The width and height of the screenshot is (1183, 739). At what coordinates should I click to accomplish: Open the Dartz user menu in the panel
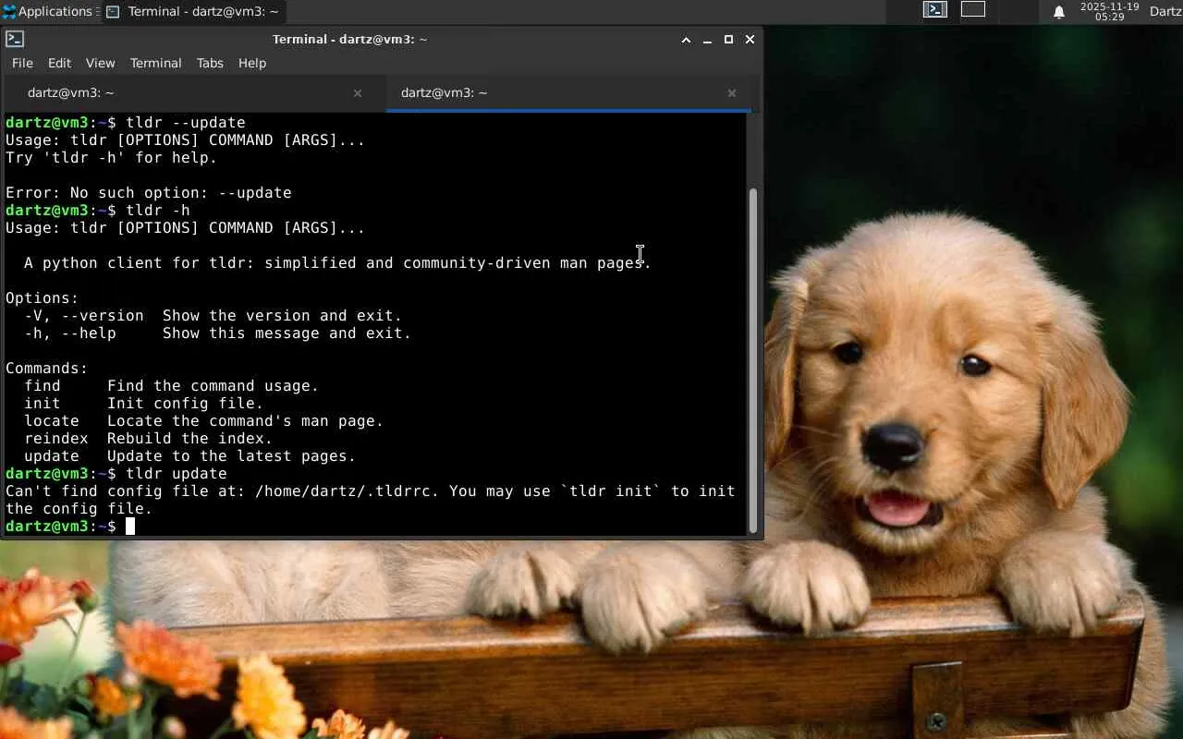[1165, 11]
